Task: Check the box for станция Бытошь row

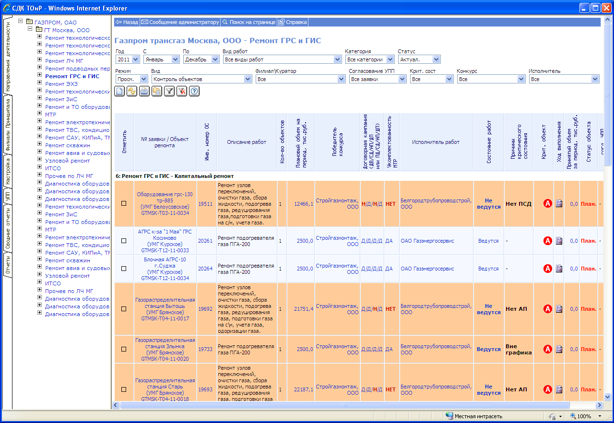Action: (x=124, y=309)
